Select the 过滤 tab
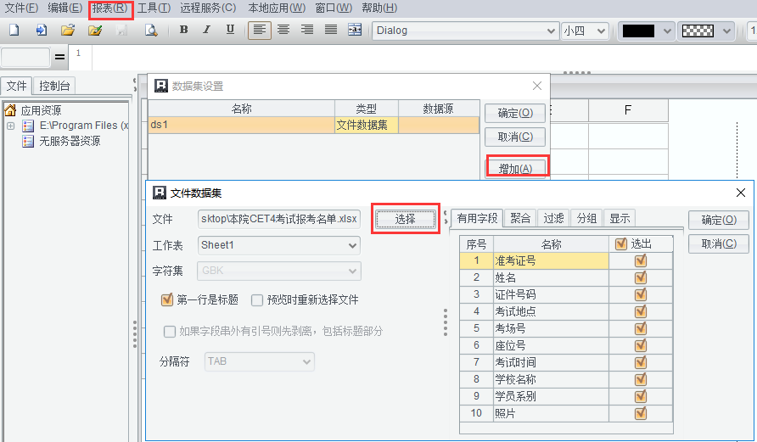 coord(553,218)
